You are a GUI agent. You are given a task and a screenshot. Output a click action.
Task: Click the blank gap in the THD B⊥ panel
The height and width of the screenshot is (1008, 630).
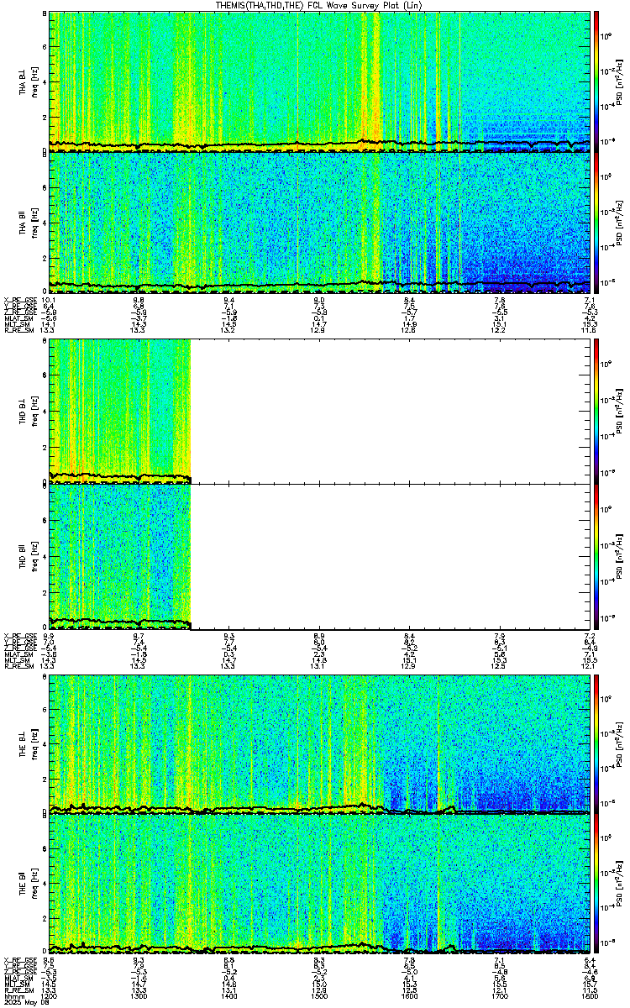point(390,410)
